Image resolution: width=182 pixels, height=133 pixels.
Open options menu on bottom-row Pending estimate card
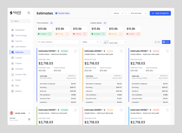point(121,110)
